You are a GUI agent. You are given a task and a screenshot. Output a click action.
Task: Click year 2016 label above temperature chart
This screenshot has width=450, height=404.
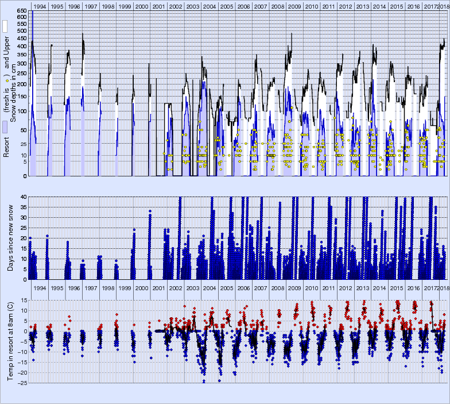(x=413, y=288)
